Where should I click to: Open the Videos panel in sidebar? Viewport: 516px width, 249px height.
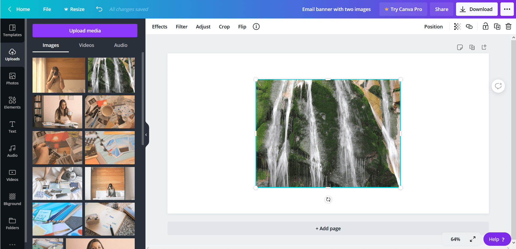tap(12, 175)
